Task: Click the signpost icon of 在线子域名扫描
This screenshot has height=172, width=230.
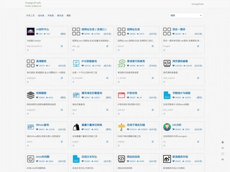Action: pyautogui.click(x=121, y=127)
